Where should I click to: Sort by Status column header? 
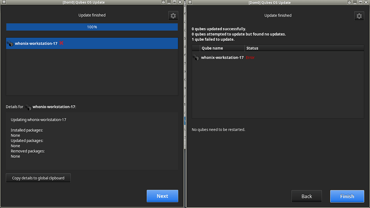click(x=304, y=48)
